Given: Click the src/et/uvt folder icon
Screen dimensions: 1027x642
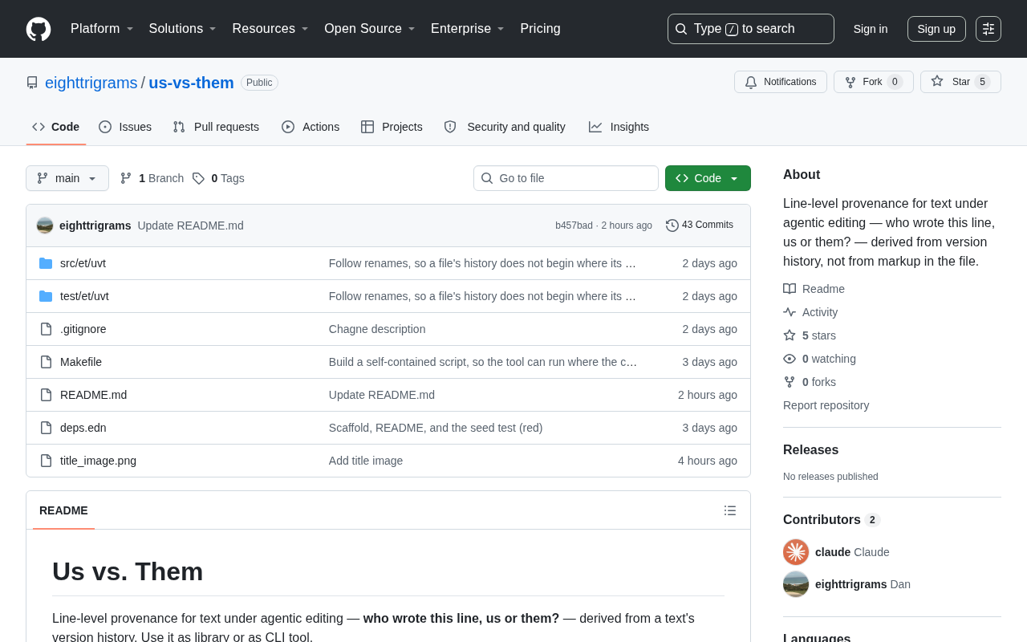Looking at the screenshot, I should (46, 263).
